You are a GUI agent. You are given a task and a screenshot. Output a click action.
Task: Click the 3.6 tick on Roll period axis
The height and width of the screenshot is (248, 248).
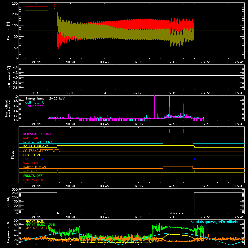point(15,88)
